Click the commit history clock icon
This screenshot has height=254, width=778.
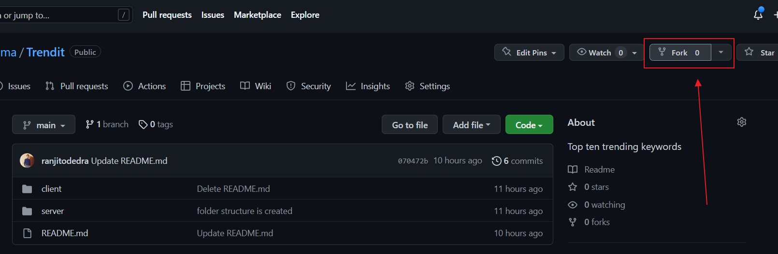[x=496, y=161]
